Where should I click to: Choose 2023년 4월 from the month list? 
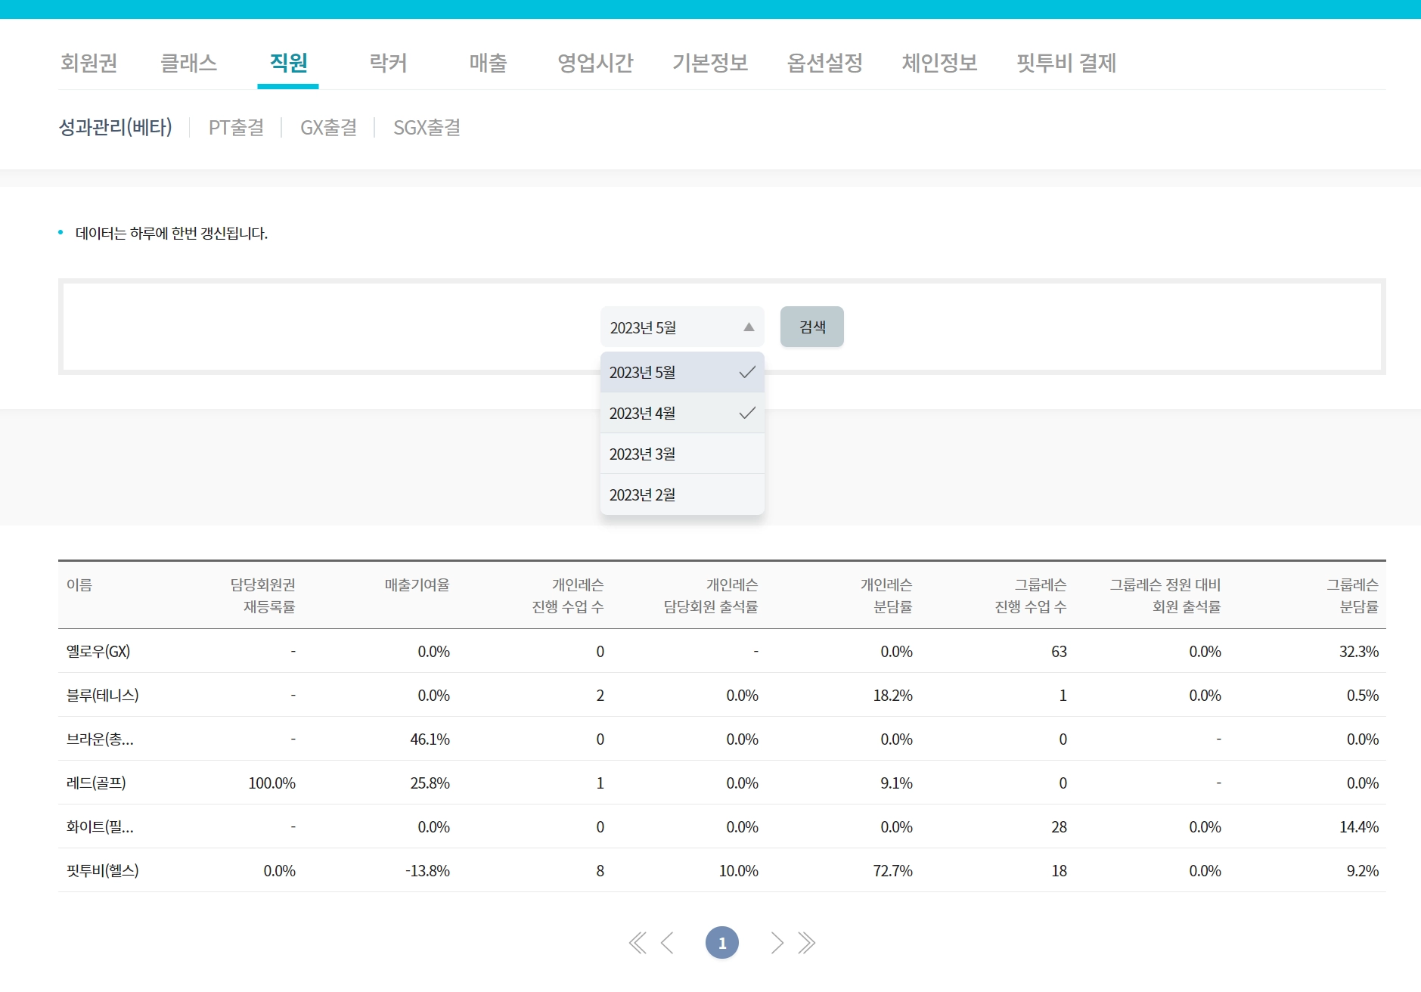point(681,414)
